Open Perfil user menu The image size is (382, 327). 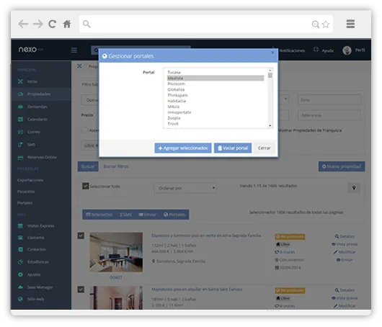click(360, 50)
